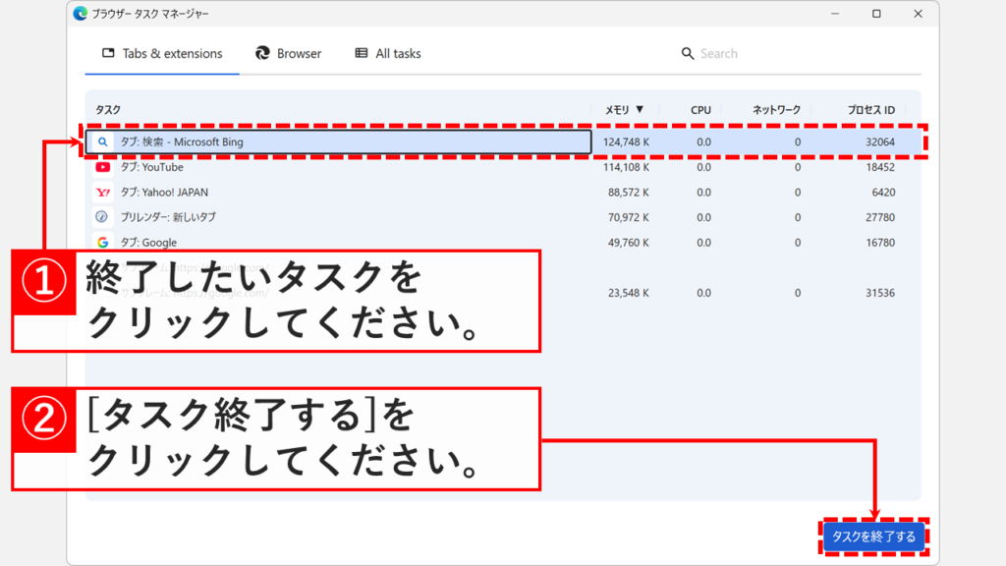The height and width of the screenshot is (566, 1006).
Task: Click the search magnifier icon beside the search box
Action: (x=688, y=53)
